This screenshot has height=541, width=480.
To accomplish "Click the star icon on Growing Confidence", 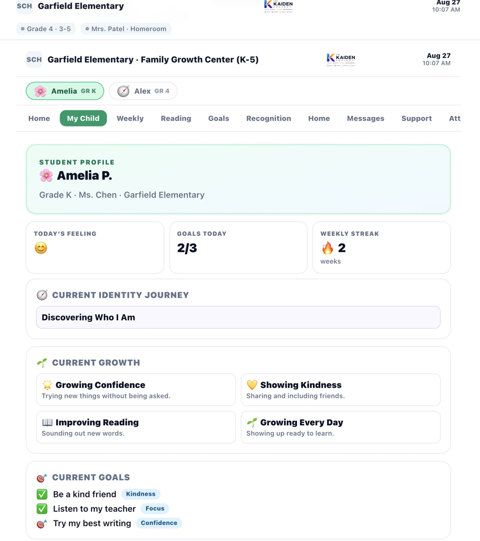I will click(x=47, y=385).
